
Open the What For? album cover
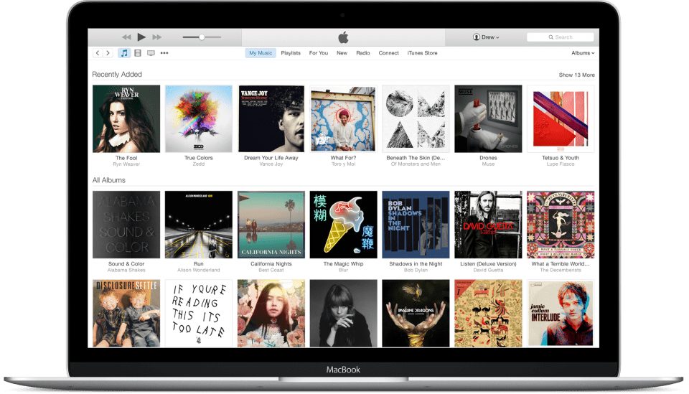[x=343, y=118]
